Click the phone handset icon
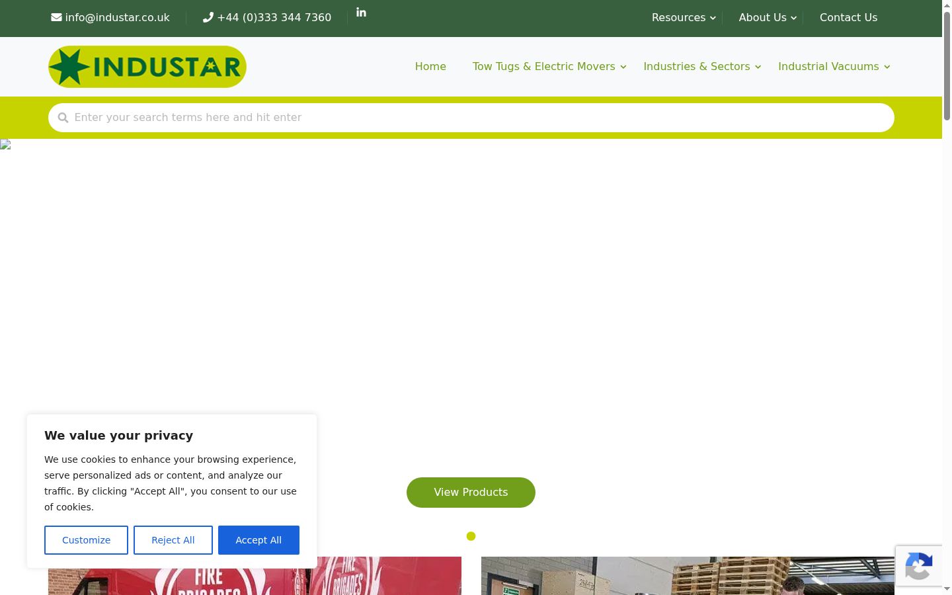 point(208,18)
